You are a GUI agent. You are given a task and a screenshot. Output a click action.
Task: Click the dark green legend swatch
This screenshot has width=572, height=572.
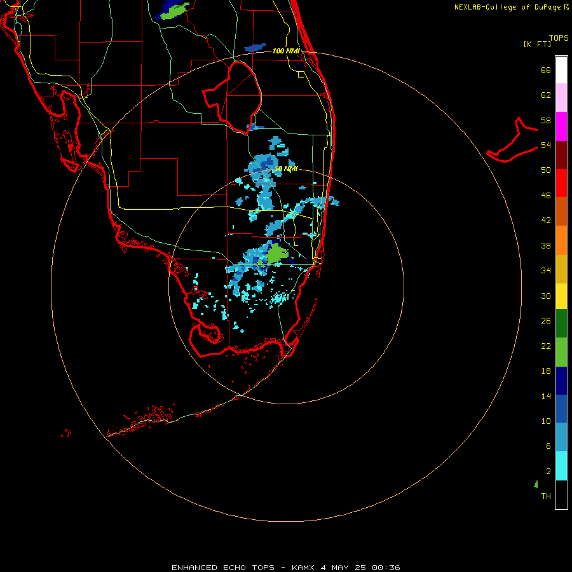pyautogui.click(x=561, y=323)
